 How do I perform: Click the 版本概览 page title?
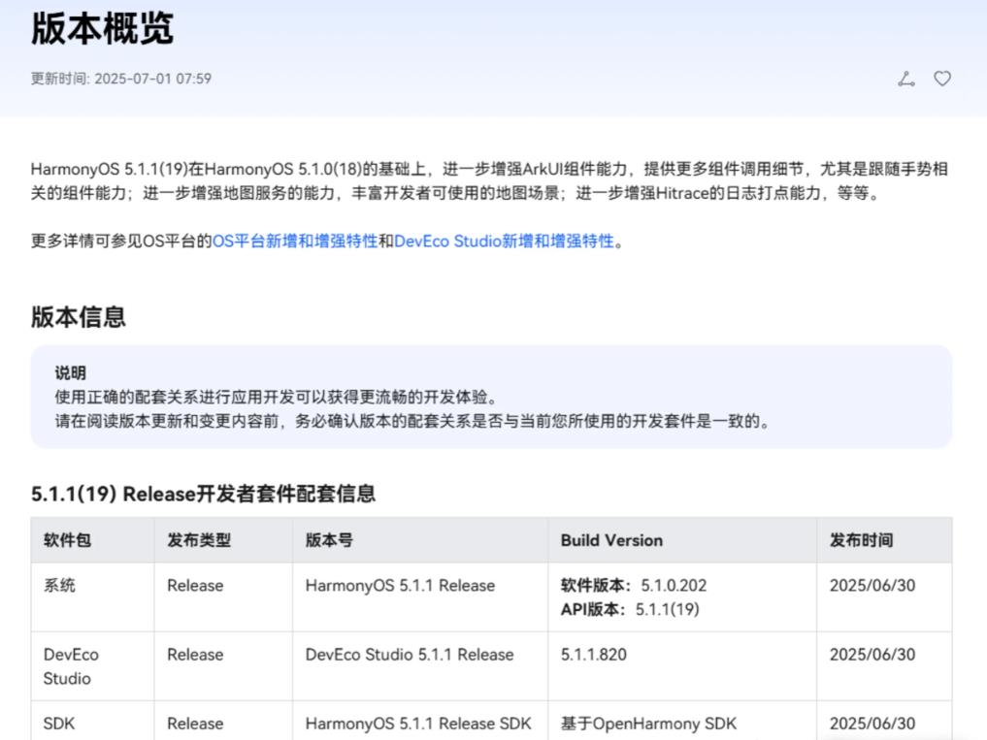102,28
